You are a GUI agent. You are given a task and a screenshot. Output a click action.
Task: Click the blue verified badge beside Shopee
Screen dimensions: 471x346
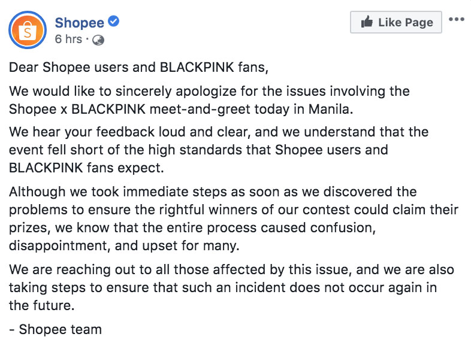coord(114,23)
